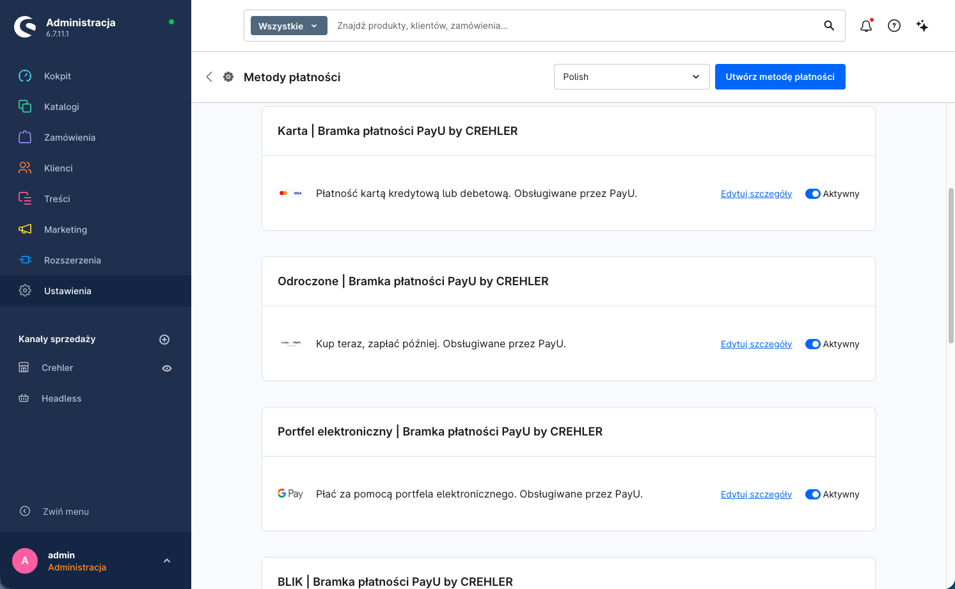Viewport: 955px width, 589px height.
Task: Click Odroczone | Bramka płatności PayU heading
Action: [x=413, y=281]
